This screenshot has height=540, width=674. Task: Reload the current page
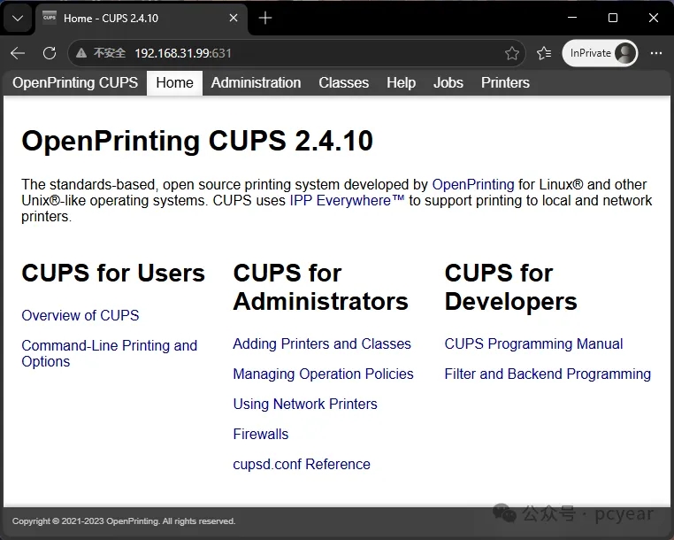[50, 53]
